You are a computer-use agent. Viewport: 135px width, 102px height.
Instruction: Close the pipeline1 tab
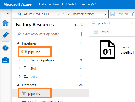click(132, 23)
